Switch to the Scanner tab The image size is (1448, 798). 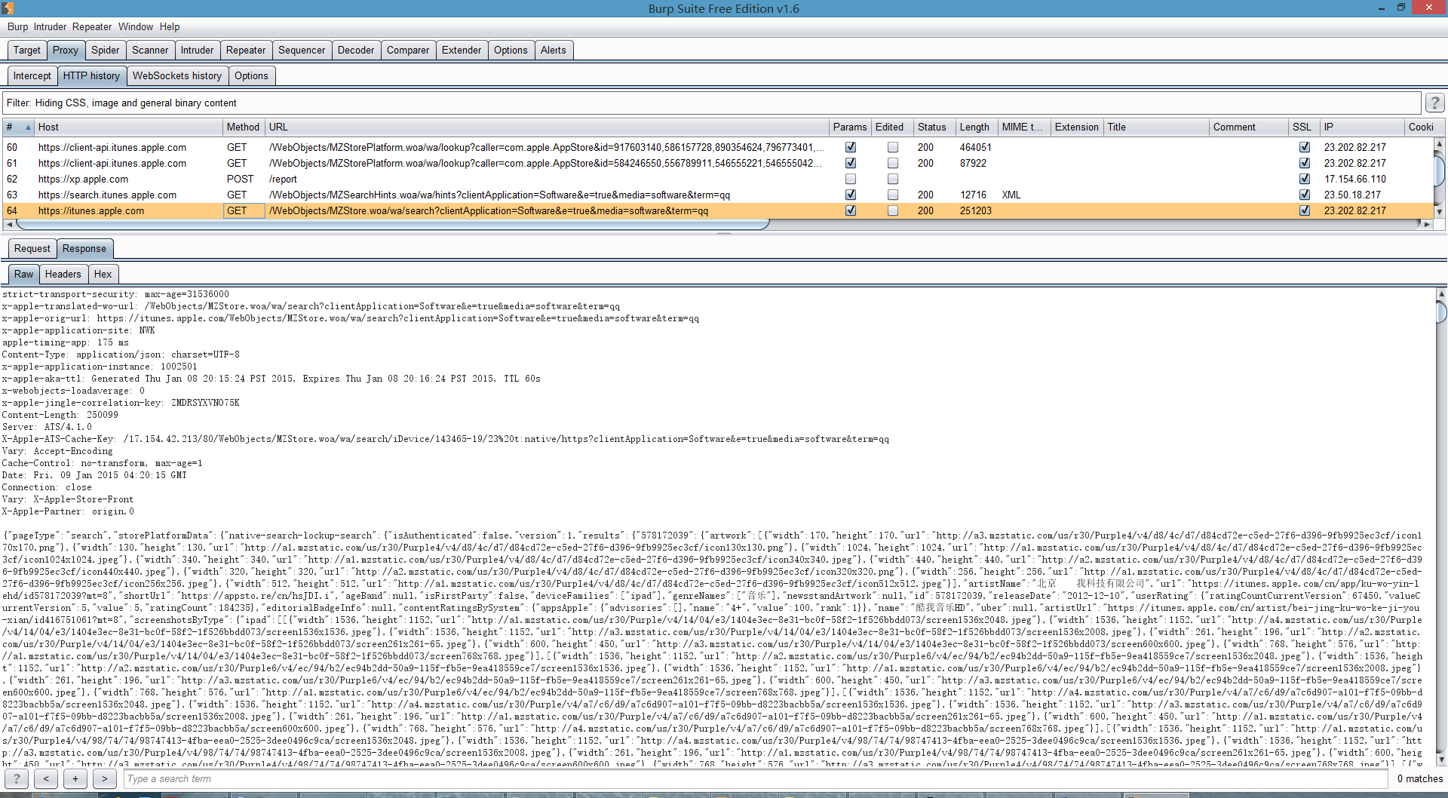pyautogui.click(x=150, y=51)
